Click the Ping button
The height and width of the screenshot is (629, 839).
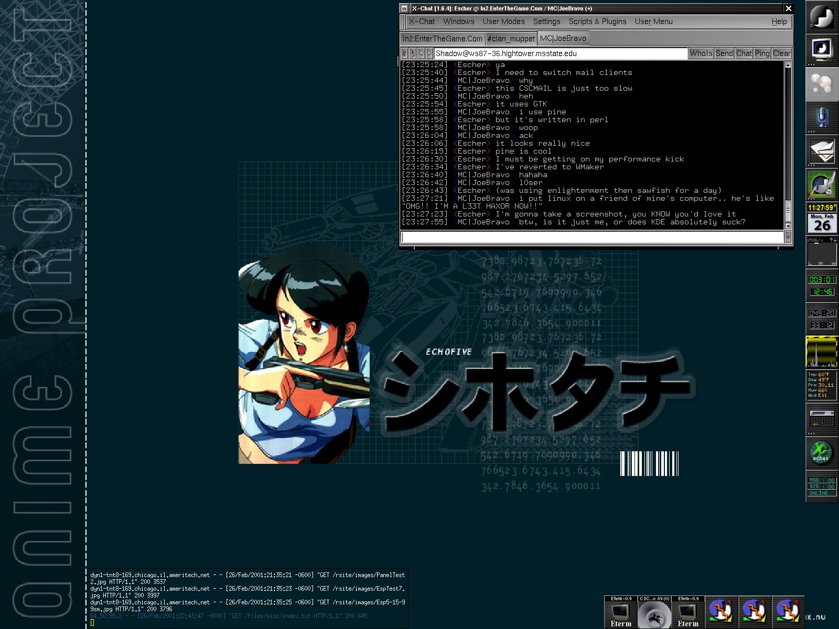coord(762,53)
